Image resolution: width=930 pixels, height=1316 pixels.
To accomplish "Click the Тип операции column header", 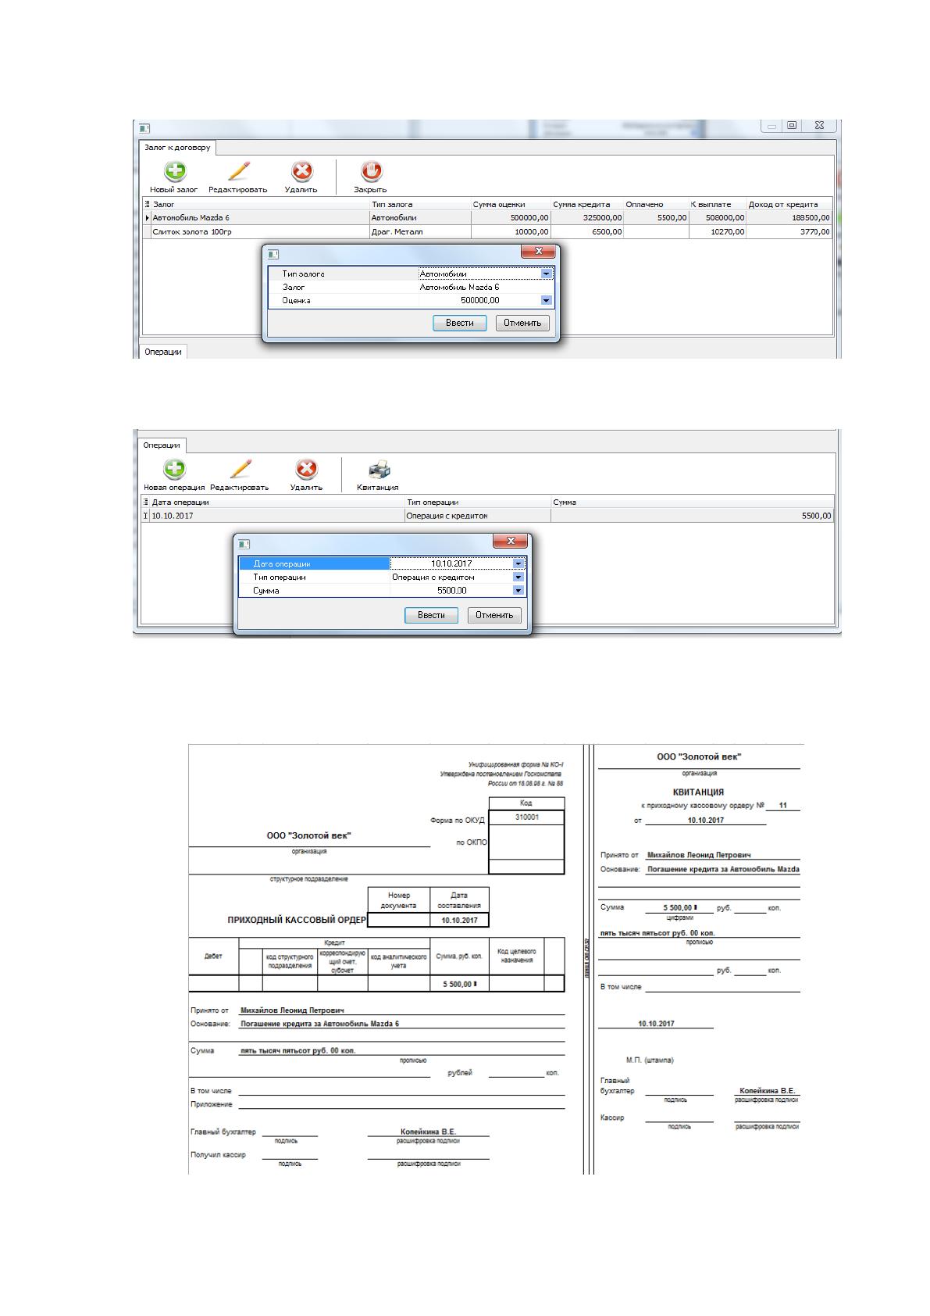I will pos(477,502).
